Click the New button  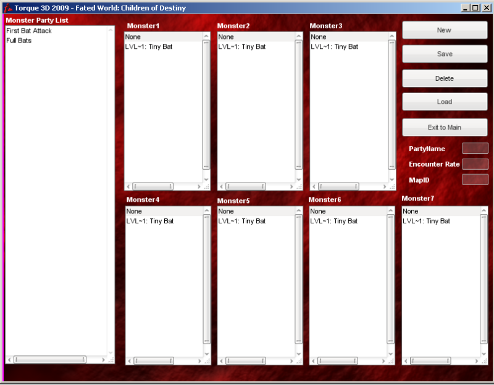click(445, 30)
